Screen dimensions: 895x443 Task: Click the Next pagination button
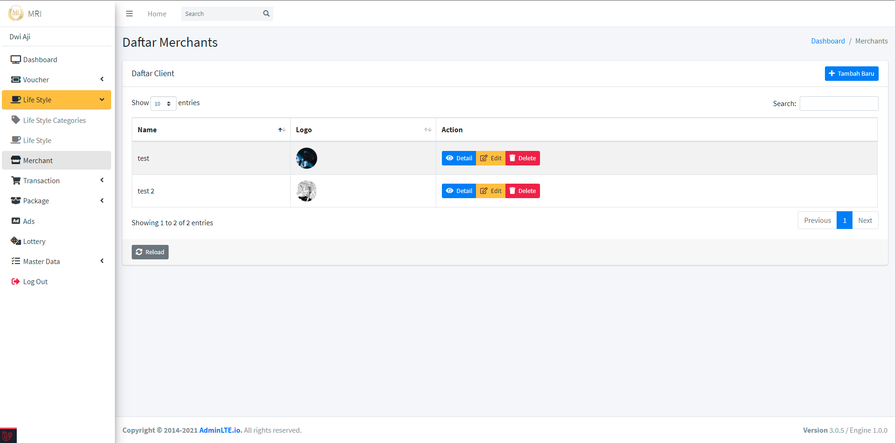(865, 220)
